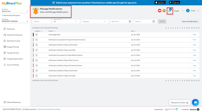
Task: View Verification Succeeded Robert Duarte notification
Action: click(194, 55)
